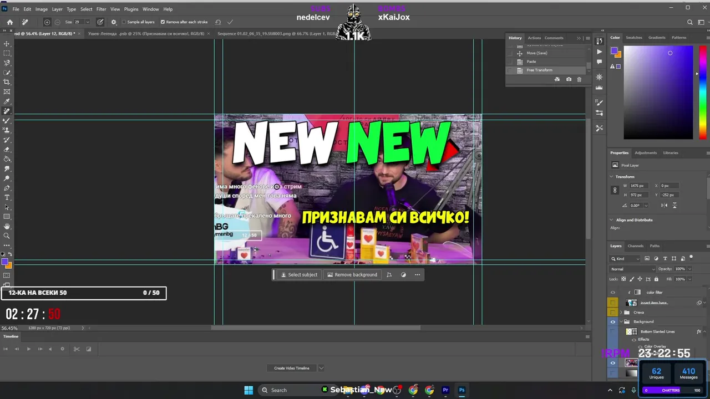Show the insert item here layer
This screenshot has width=710, height=399.
(x=613, y=303)
